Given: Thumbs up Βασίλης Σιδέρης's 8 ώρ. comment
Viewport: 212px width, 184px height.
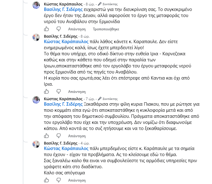Looking at the screenshot, I should click(46, 91).
